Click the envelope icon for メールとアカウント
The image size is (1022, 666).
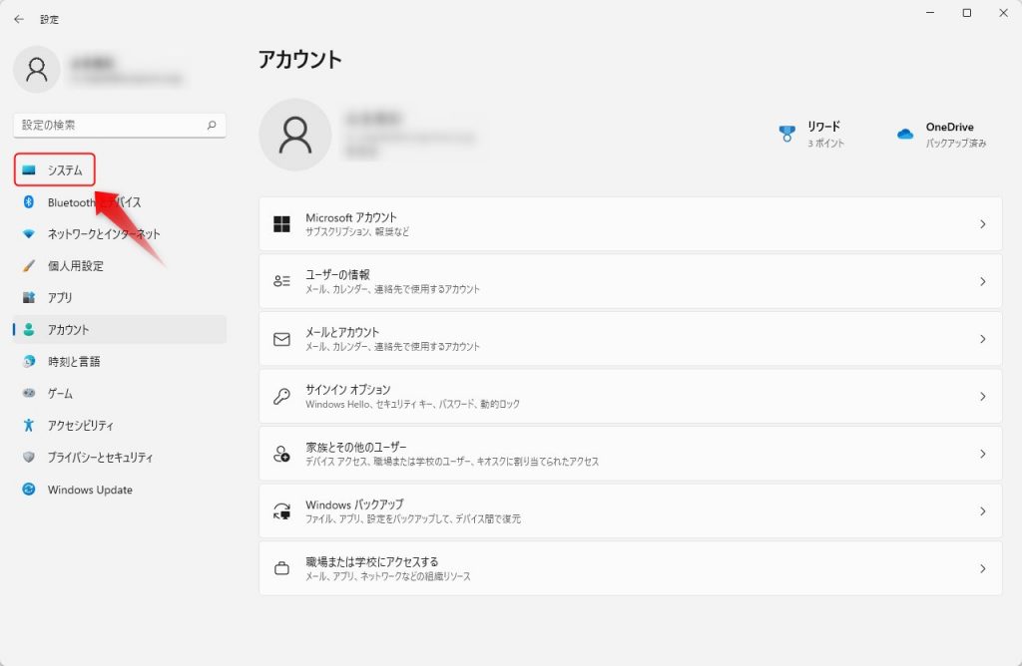click(281, 339)
